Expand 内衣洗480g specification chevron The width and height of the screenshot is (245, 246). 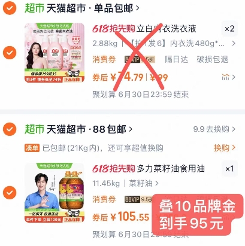234,43
